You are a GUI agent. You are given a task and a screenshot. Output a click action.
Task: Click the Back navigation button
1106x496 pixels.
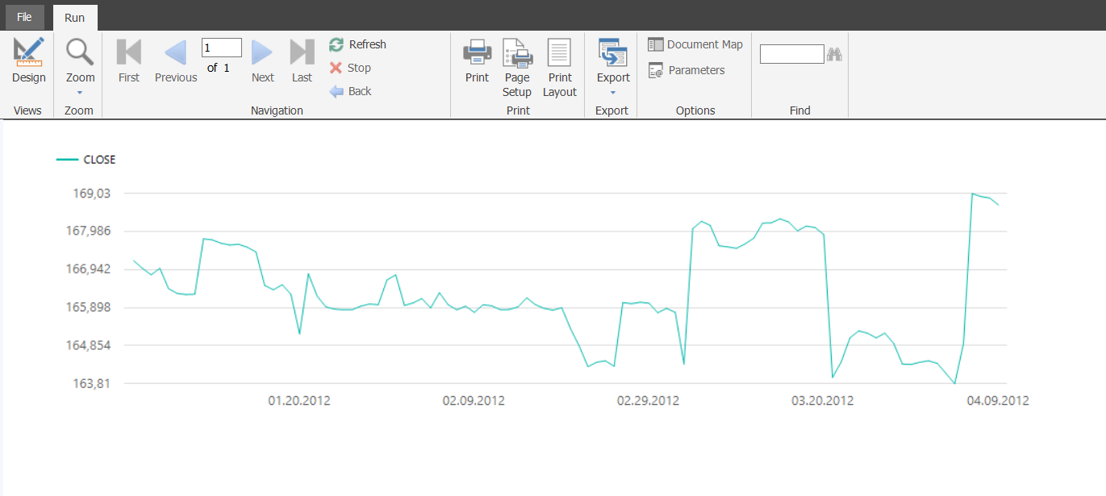coord(350,91)
